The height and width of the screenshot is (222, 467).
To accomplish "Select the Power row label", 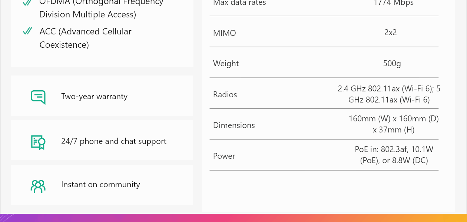I will pyautogui.click(x=224, y=156).
